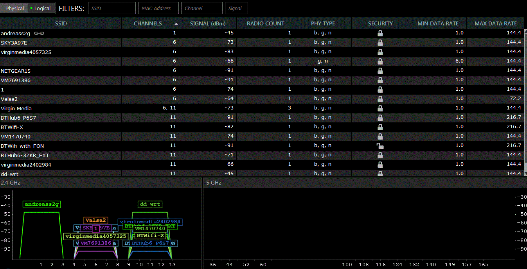The height and width of the screenshot is (269, 527).
Task: Click the padlock icon in BTWifi-X row
Action: click(380, 127)
